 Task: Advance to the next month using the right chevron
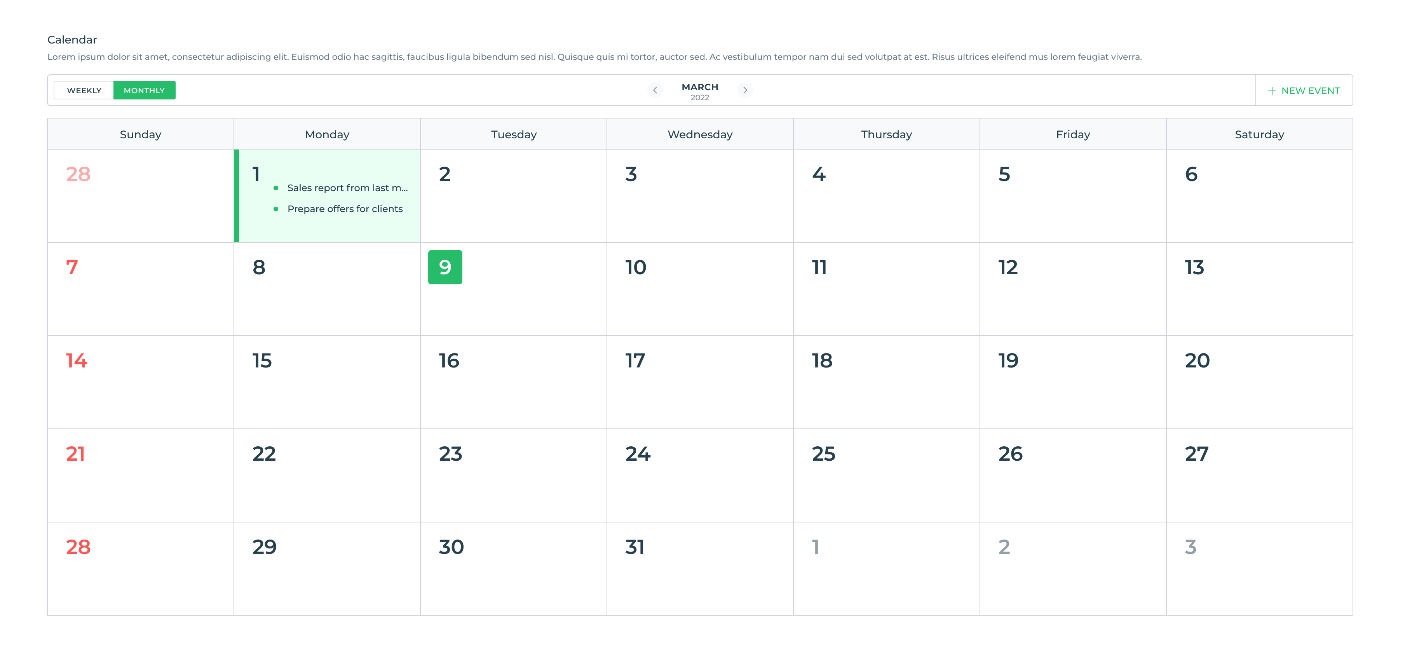click(x=744, y=91)
